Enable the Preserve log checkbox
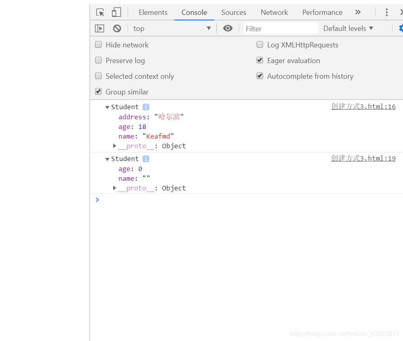The image size is (403, 341). [x=99, y=60]
